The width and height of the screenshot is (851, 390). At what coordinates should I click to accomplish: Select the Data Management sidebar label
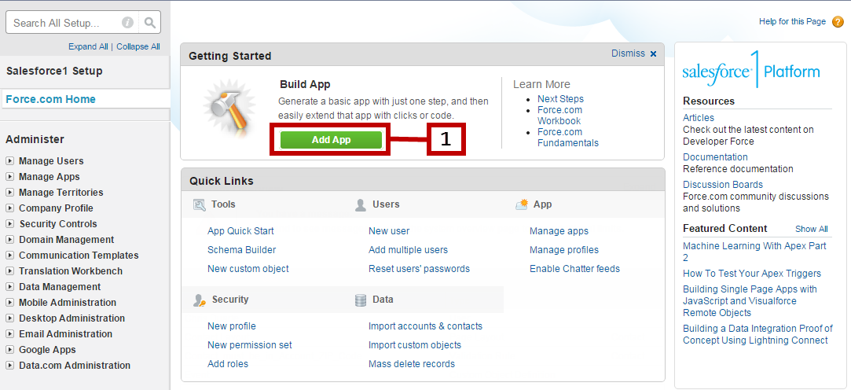tap(60, 287)
